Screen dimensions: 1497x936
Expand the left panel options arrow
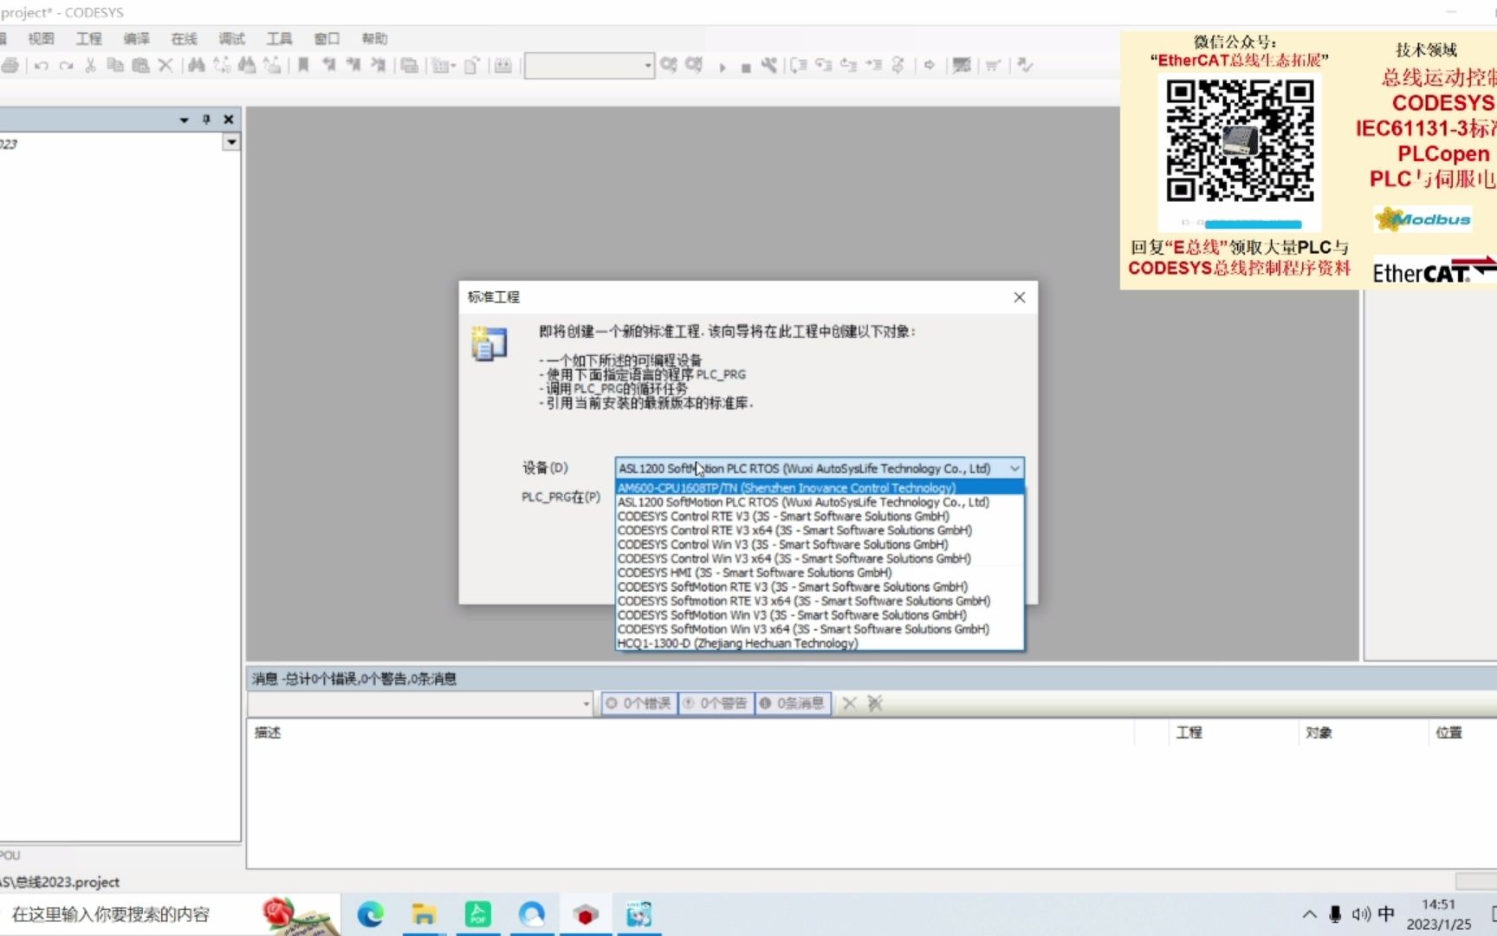point(184,120)
